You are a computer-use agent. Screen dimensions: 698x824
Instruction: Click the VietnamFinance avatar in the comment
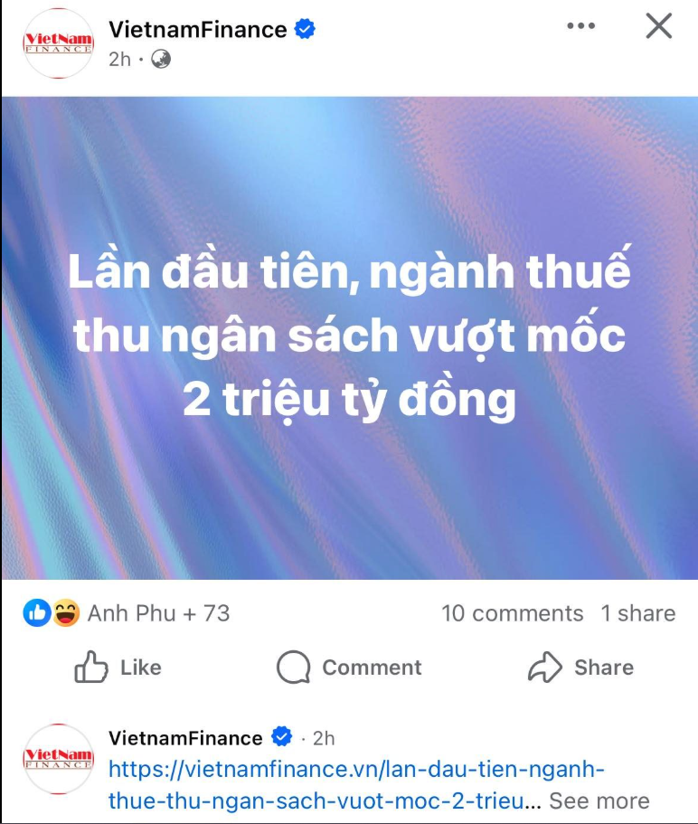coord(58,758)
